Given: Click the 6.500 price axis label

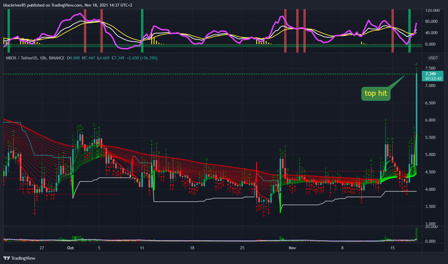Looking at the screenshot, I should [x=431, y=103].
